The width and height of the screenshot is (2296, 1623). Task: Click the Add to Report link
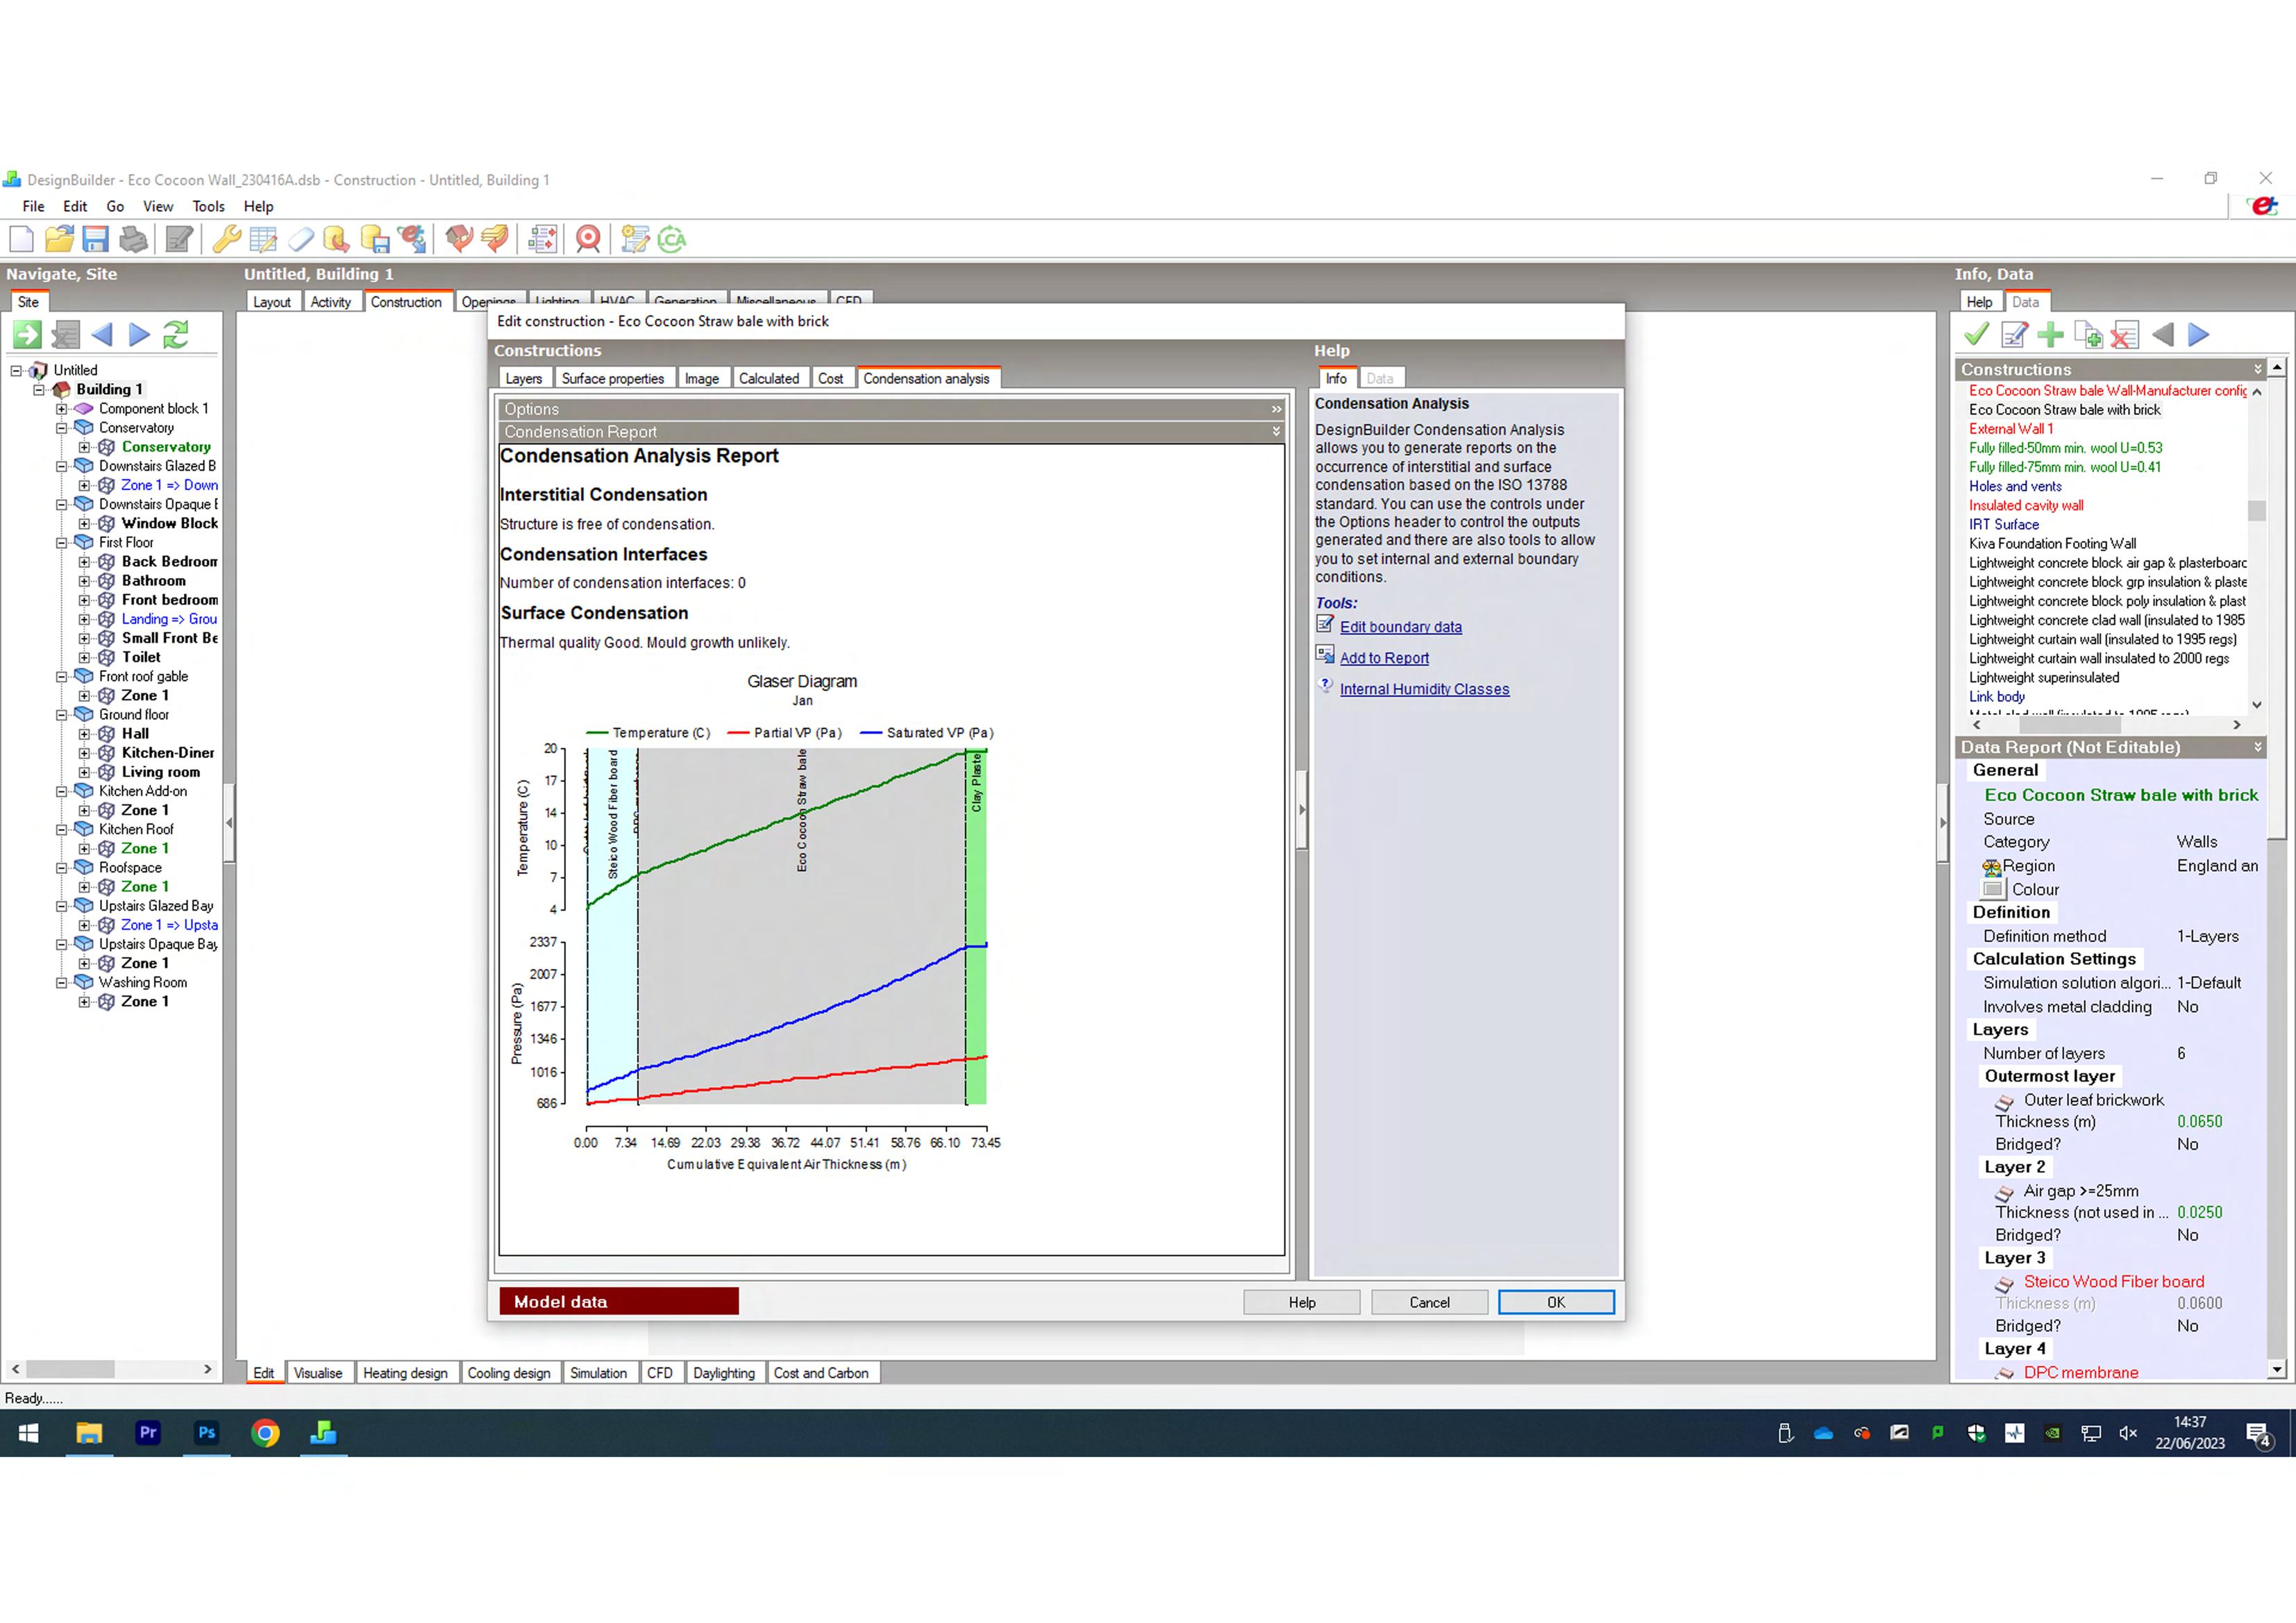1384,658
